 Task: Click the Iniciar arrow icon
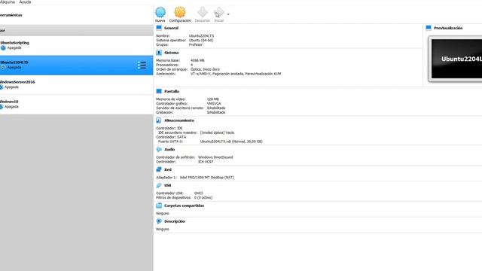point(219,12)
